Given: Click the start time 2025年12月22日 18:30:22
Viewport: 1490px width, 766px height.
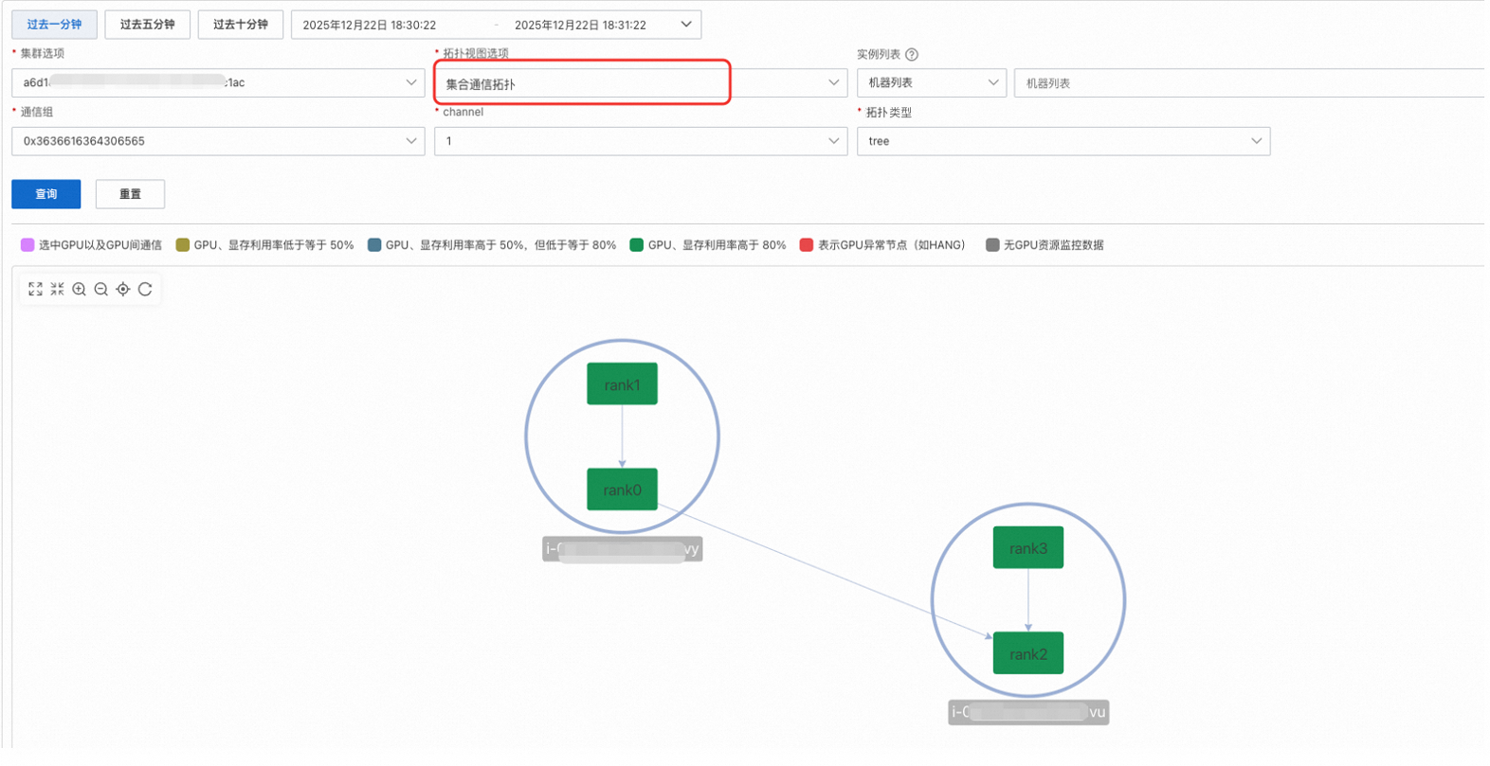Looking at the screenshot, I should point(370,25).
